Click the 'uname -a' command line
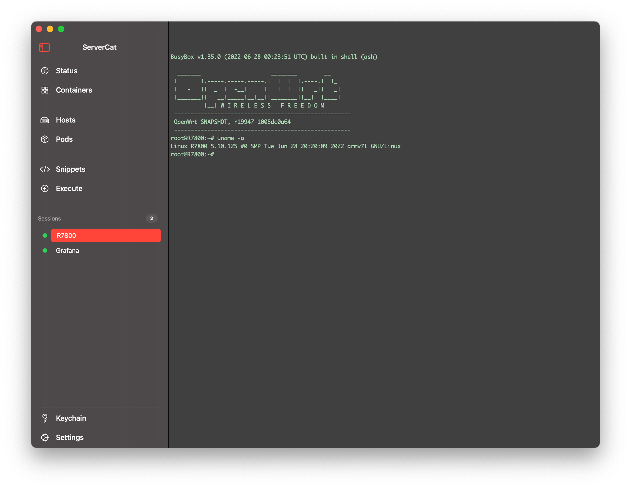Image resolution: width=631 pixels, height=489 pixels. pos(207,138)
